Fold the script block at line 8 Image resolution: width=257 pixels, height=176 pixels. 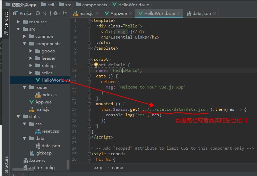89,59
